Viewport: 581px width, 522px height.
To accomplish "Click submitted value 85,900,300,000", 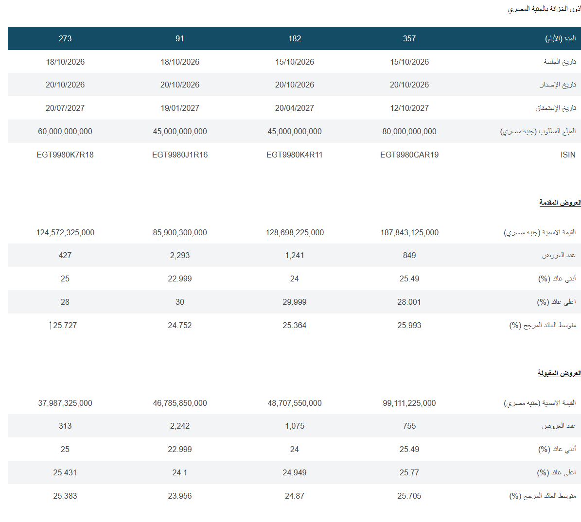I will click(180, 233).
